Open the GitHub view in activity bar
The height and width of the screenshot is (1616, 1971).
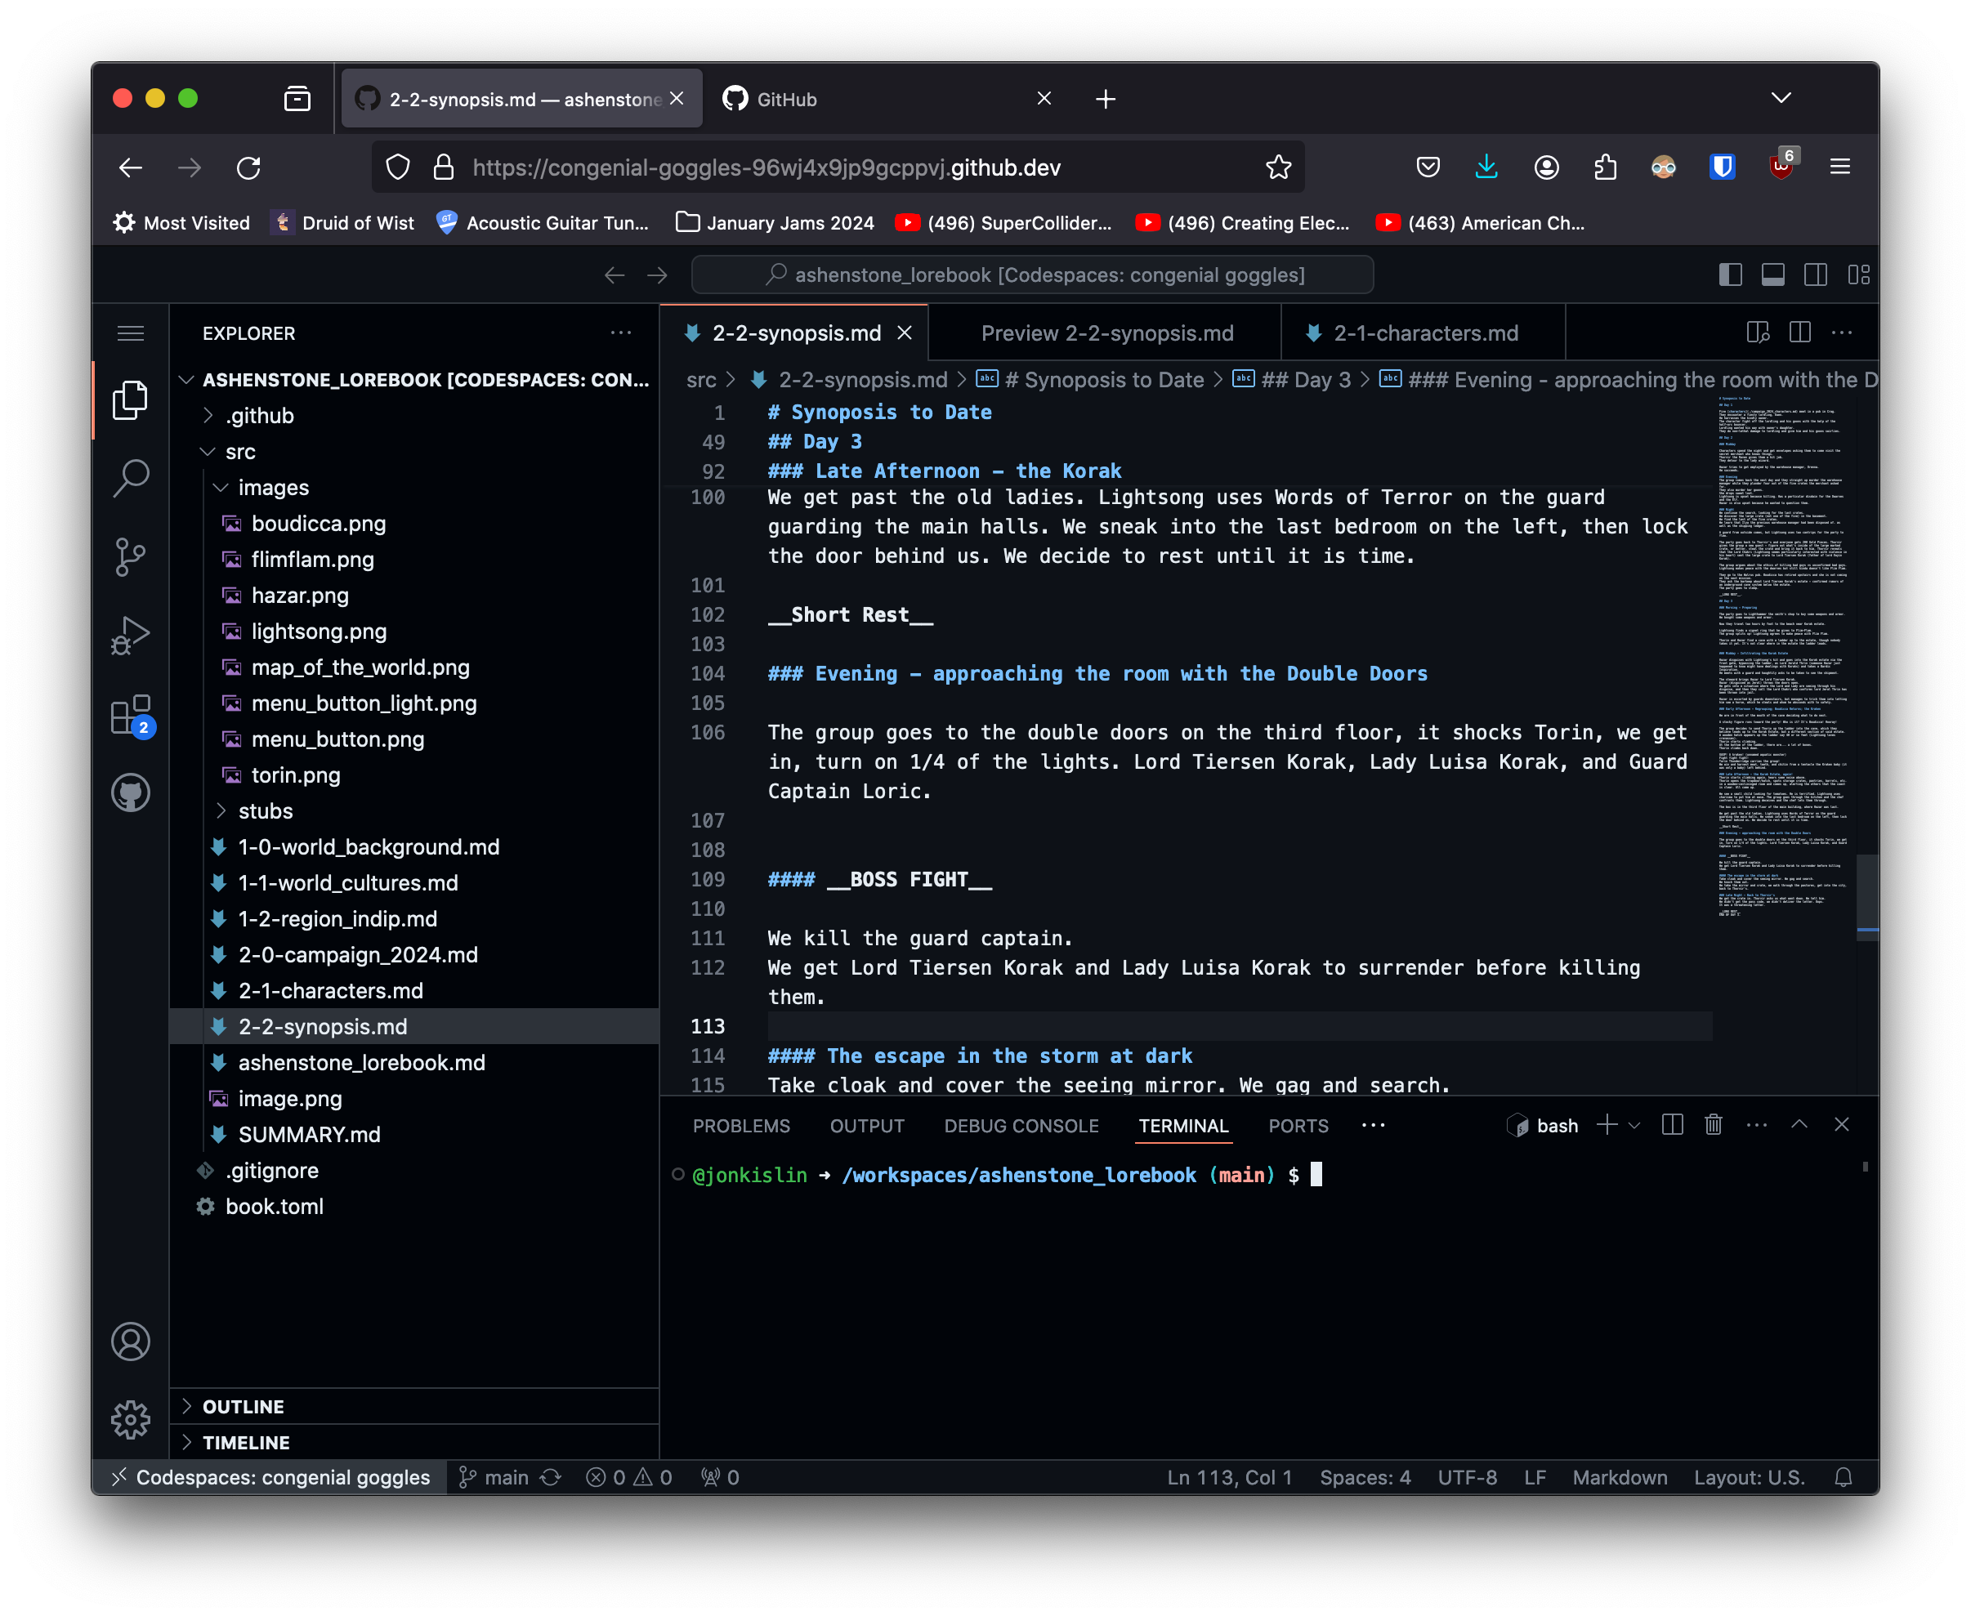131,793
